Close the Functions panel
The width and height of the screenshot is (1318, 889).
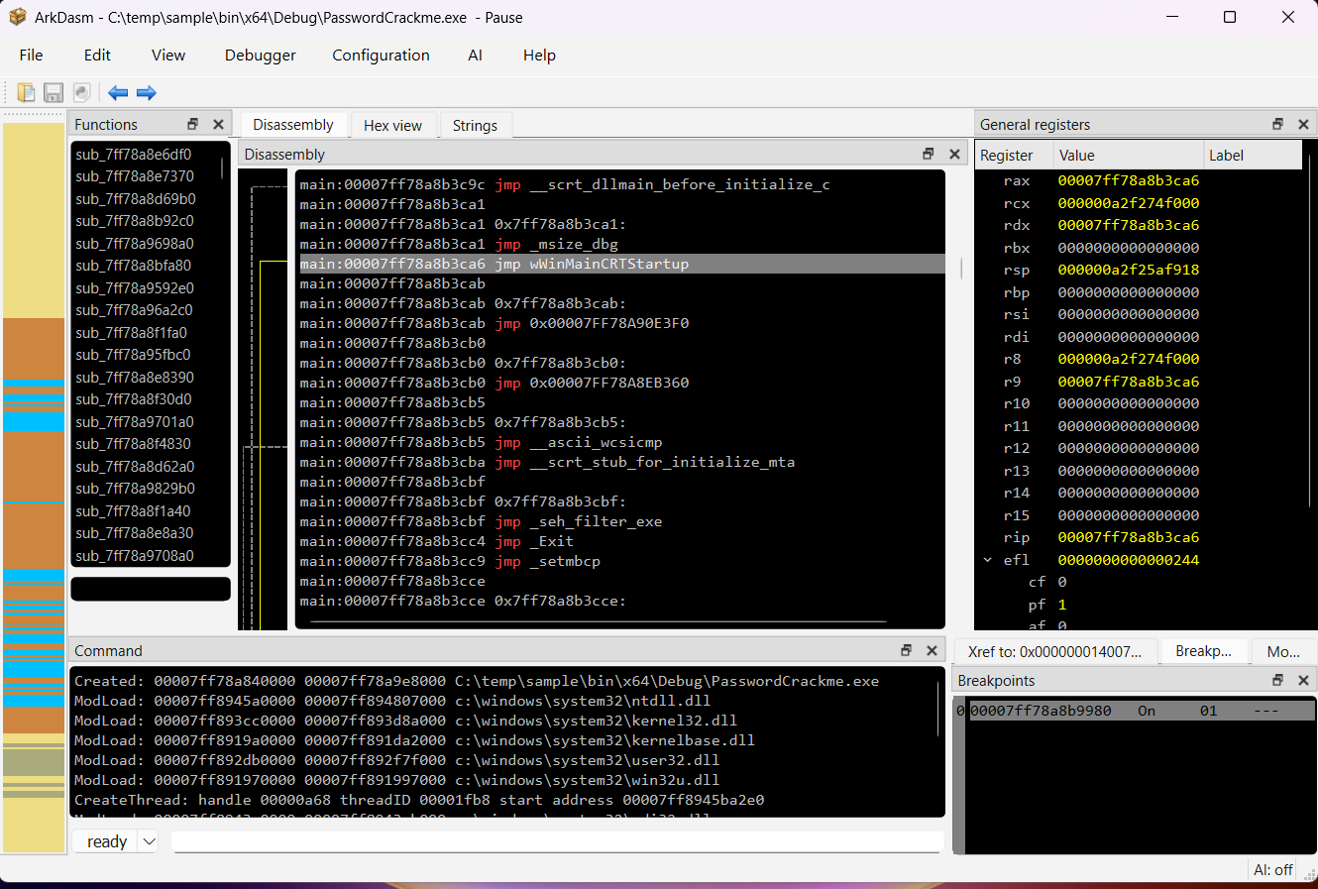(x=219, y=124)
